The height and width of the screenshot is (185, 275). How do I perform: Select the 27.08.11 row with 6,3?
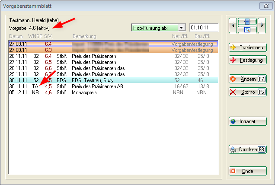[x=113, y=50]
